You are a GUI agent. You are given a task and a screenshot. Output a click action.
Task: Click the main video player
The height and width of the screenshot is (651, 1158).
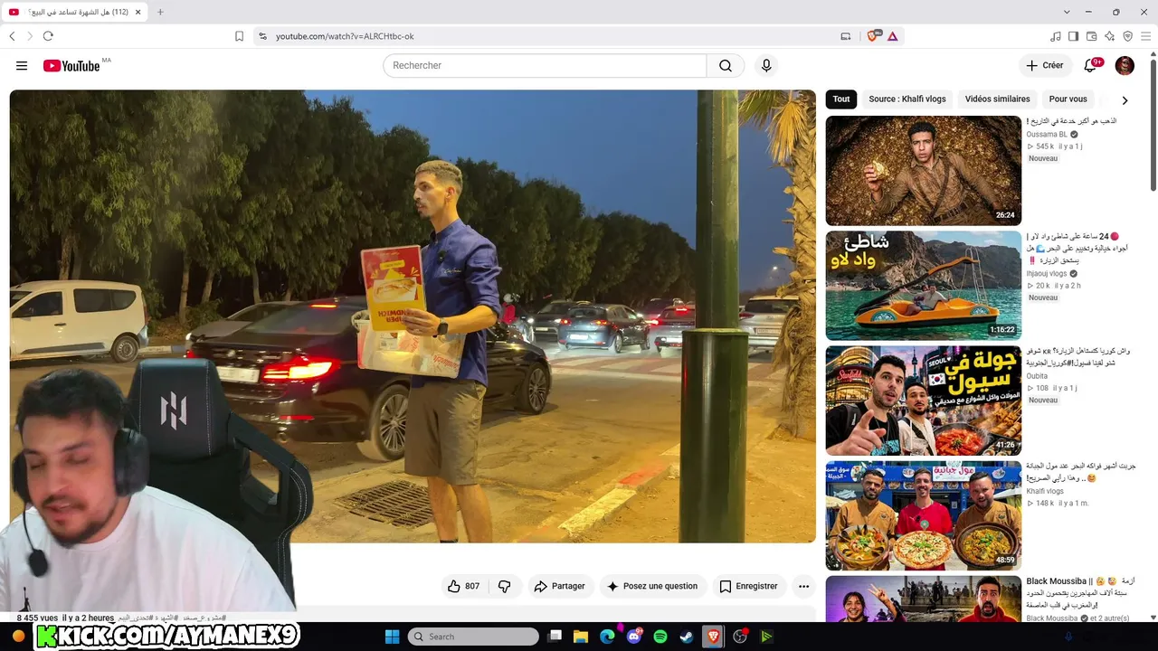click(x=413, y=316)
